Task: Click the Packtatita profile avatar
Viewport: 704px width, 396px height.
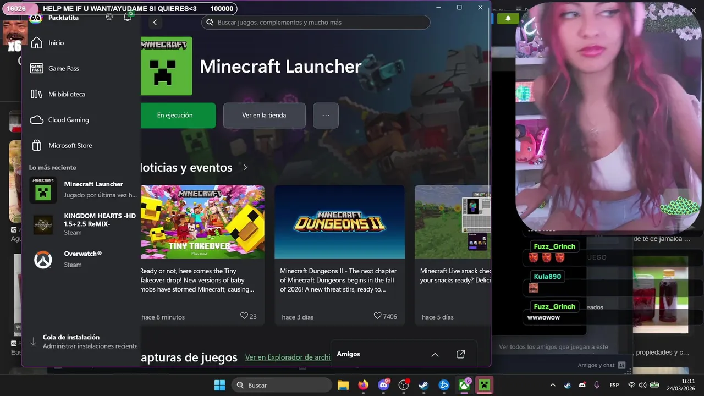Action: 35,18
